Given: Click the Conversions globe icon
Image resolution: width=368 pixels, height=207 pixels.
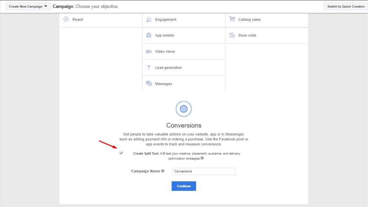Looking at the screenshot, I should click(x=184, y=109).
